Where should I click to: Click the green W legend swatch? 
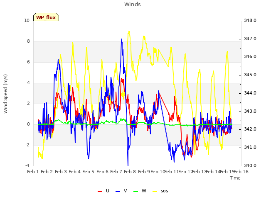pyautogui.click(x=136, y=192)
